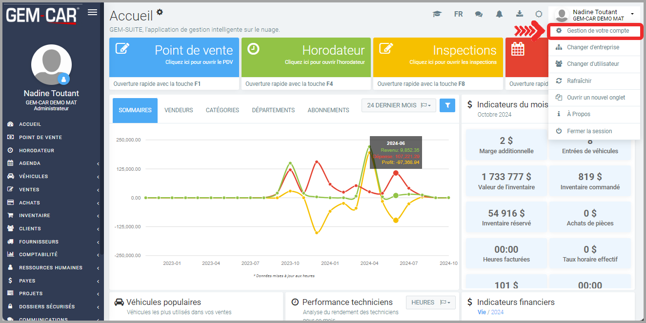This screenshot has height=323, width=646.
Task: Switch language with the FR toggle
Action: coord(458,14)
